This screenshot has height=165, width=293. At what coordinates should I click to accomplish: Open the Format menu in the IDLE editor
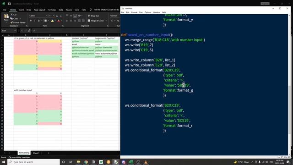(134, 12)
